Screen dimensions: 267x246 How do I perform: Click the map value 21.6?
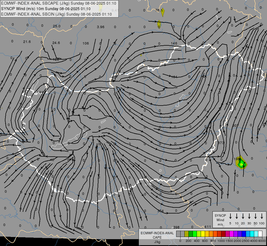pyautogui.click(x=27, y=42)
